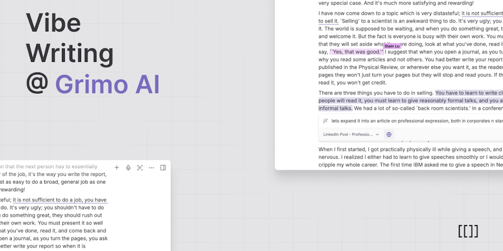The width and height of the screenshot is (503, 251).
Task: Click the highlighted "Yes, that was good." quote
Action: coord(356,52)
